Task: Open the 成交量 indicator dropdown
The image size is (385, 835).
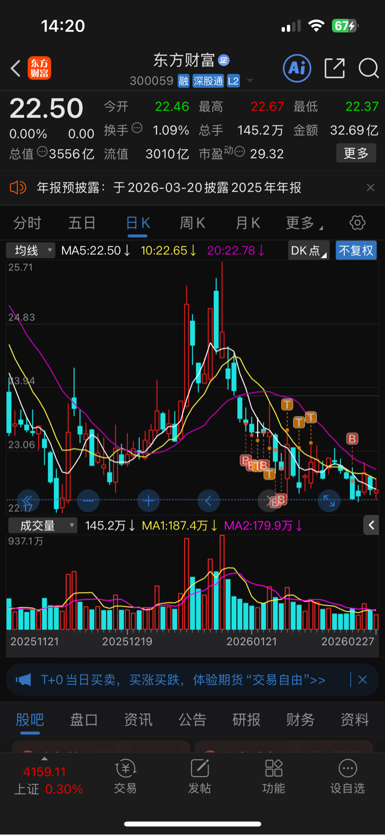Action: point(43,525)
